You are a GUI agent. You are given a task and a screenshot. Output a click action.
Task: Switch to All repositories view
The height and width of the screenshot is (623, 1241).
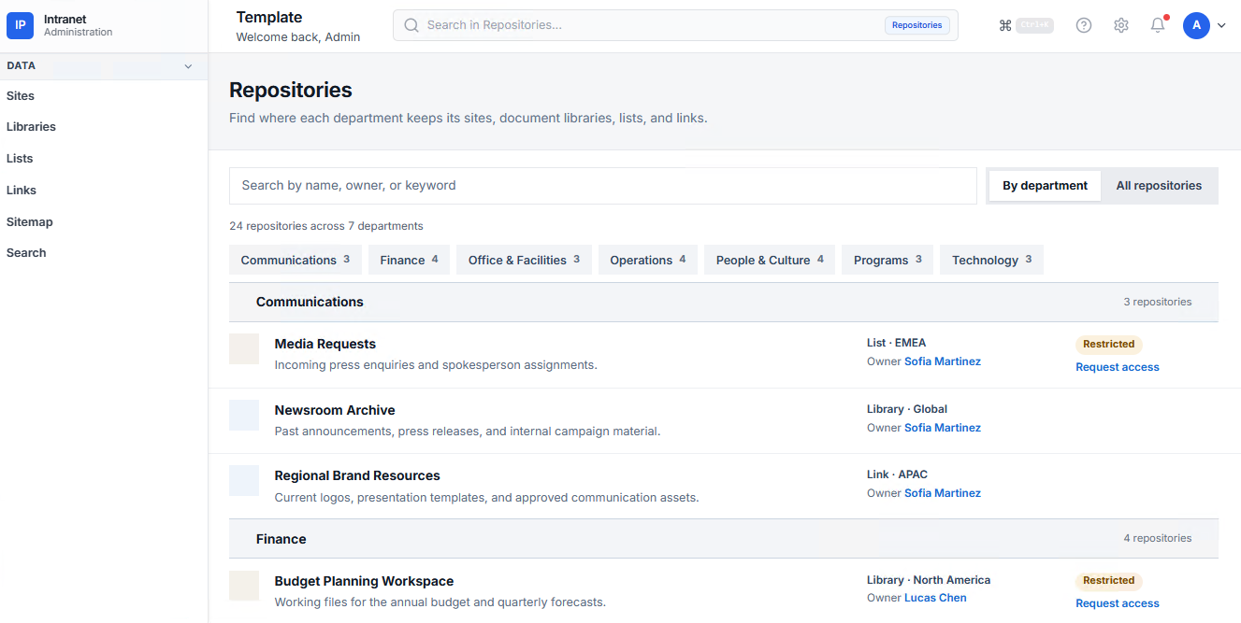1159,186
